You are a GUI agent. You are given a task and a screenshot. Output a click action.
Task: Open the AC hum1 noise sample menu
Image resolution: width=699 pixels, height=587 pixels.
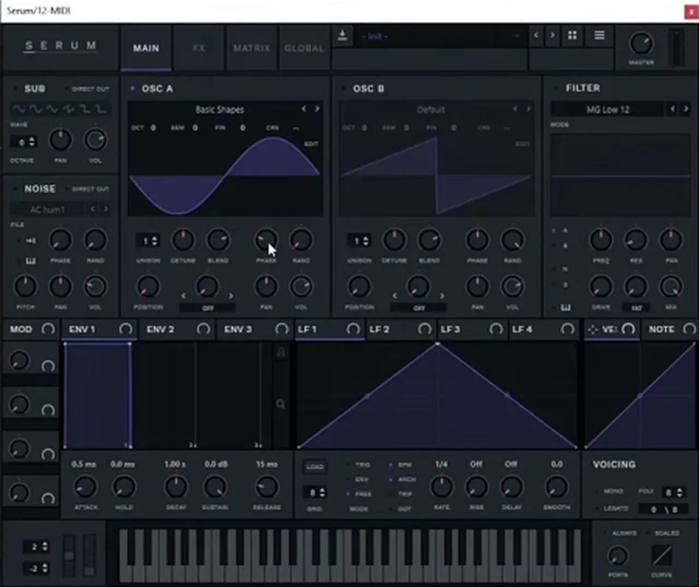tap(48, 209)
